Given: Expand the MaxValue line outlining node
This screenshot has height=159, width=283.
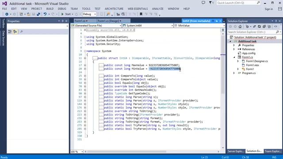Looking at the screenshot, I should [x=85, y=65].
